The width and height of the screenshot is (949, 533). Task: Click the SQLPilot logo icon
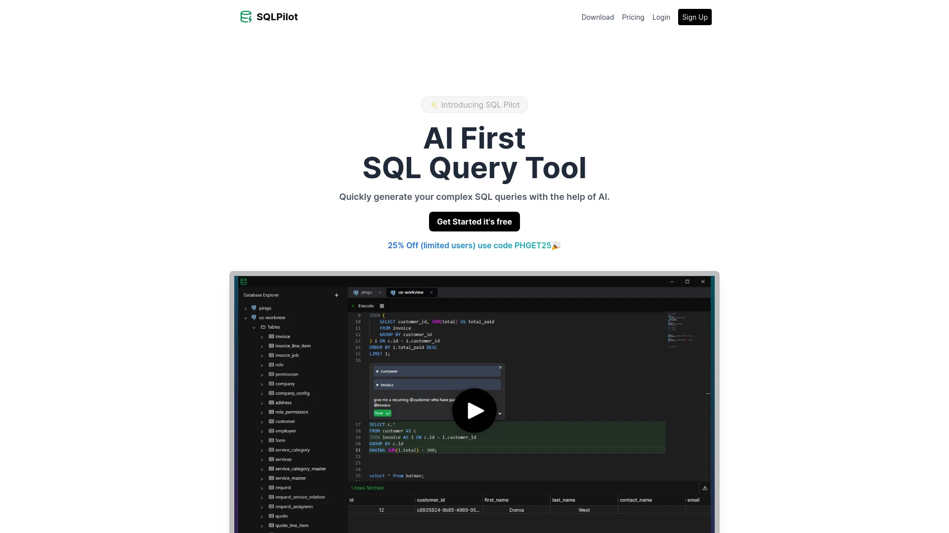[x=246, y=17]
